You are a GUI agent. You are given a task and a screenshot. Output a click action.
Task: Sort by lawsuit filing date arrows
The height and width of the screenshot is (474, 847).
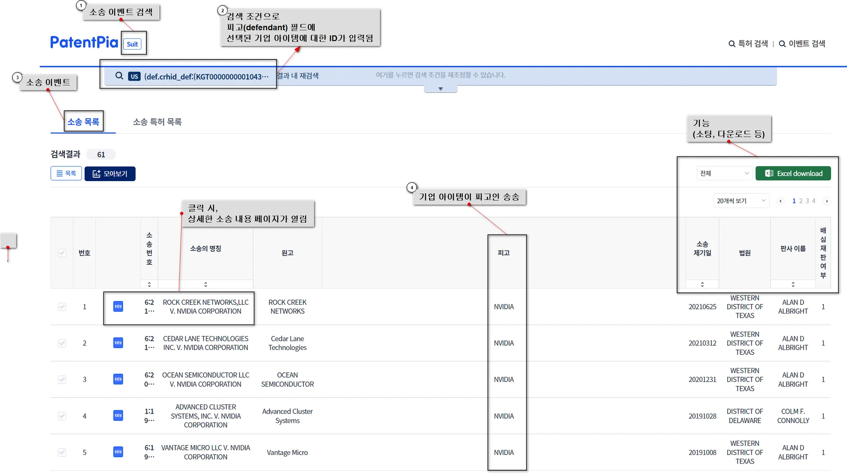pos(702,284)
